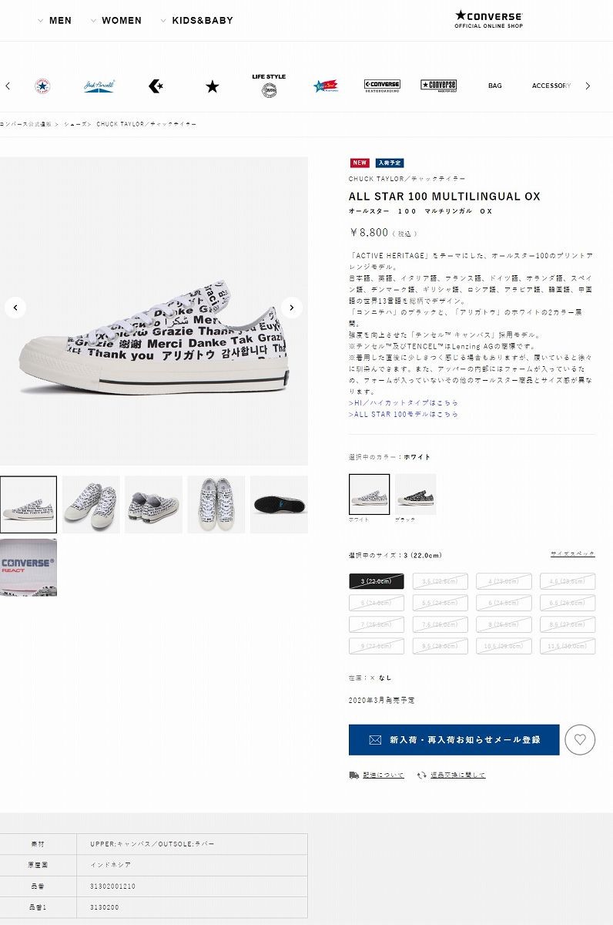Screen dimensions: 613x925
Task: Open the Converse Skateboarding brand logo
Action: [x=382, y=86]
